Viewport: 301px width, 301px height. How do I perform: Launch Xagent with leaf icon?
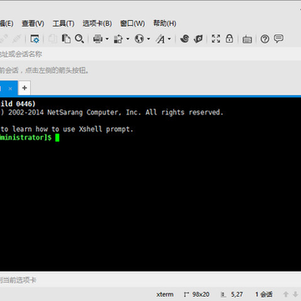point(198,38)
